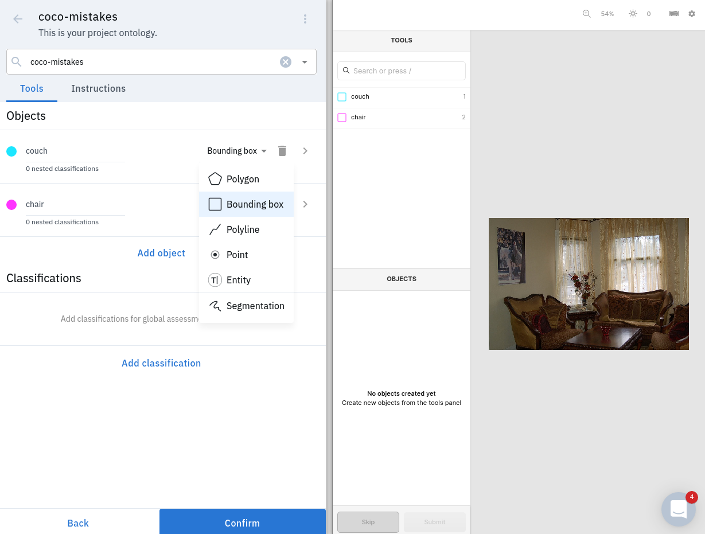Click the brightness sun icon
This screenshot has height=534, width=705.
tap(633, 14)
